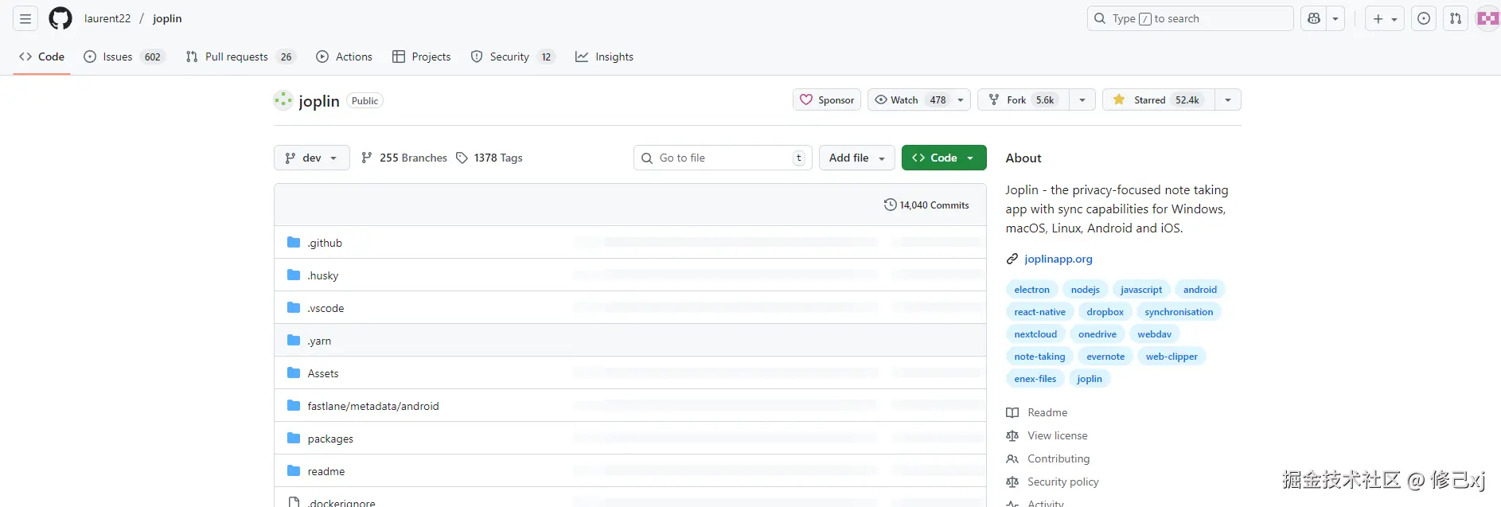Click the onedrive topic tag
The width and height of the screenshot is (1501, 507).
tap(1097, 334)
